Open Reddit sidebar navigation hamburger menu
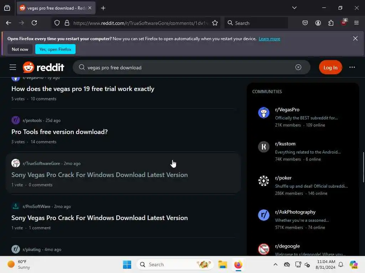This screenshot has width=365, height=273. (x=13, y=67)
